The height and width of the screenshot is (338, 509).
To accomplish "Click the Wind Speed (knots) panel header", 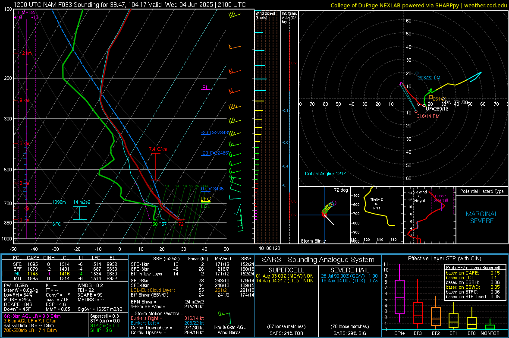I will (265, 15).
